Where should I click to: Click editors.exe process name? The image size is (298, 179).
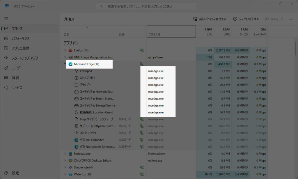coord(155,161)
